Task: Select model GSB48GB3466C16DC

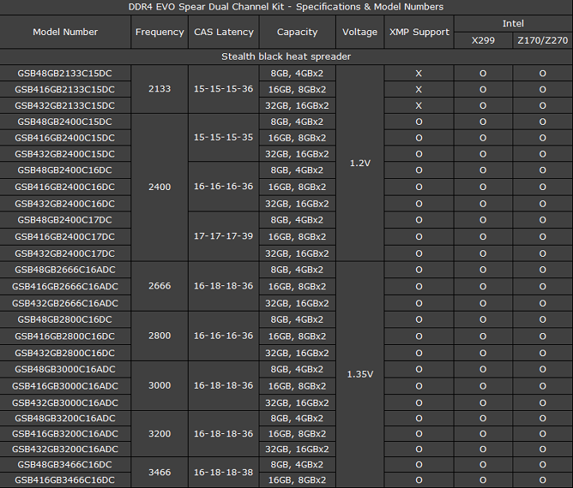Action: 65,465
